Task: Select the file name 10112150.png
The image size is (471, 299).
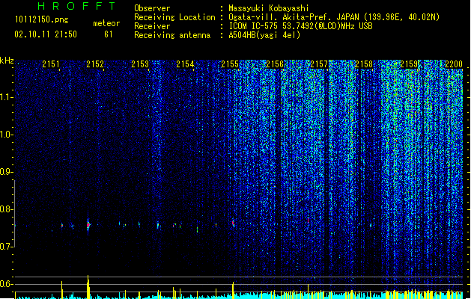Action: coord(41,19)
